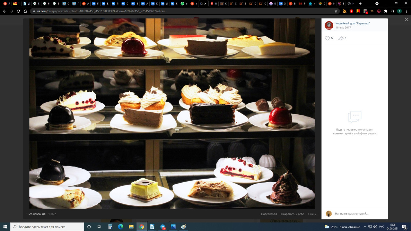This screenshot has width=411, height=231.
Task: Open the Кофейный дом "Paparazzi" page link
Action: point(353,23)
